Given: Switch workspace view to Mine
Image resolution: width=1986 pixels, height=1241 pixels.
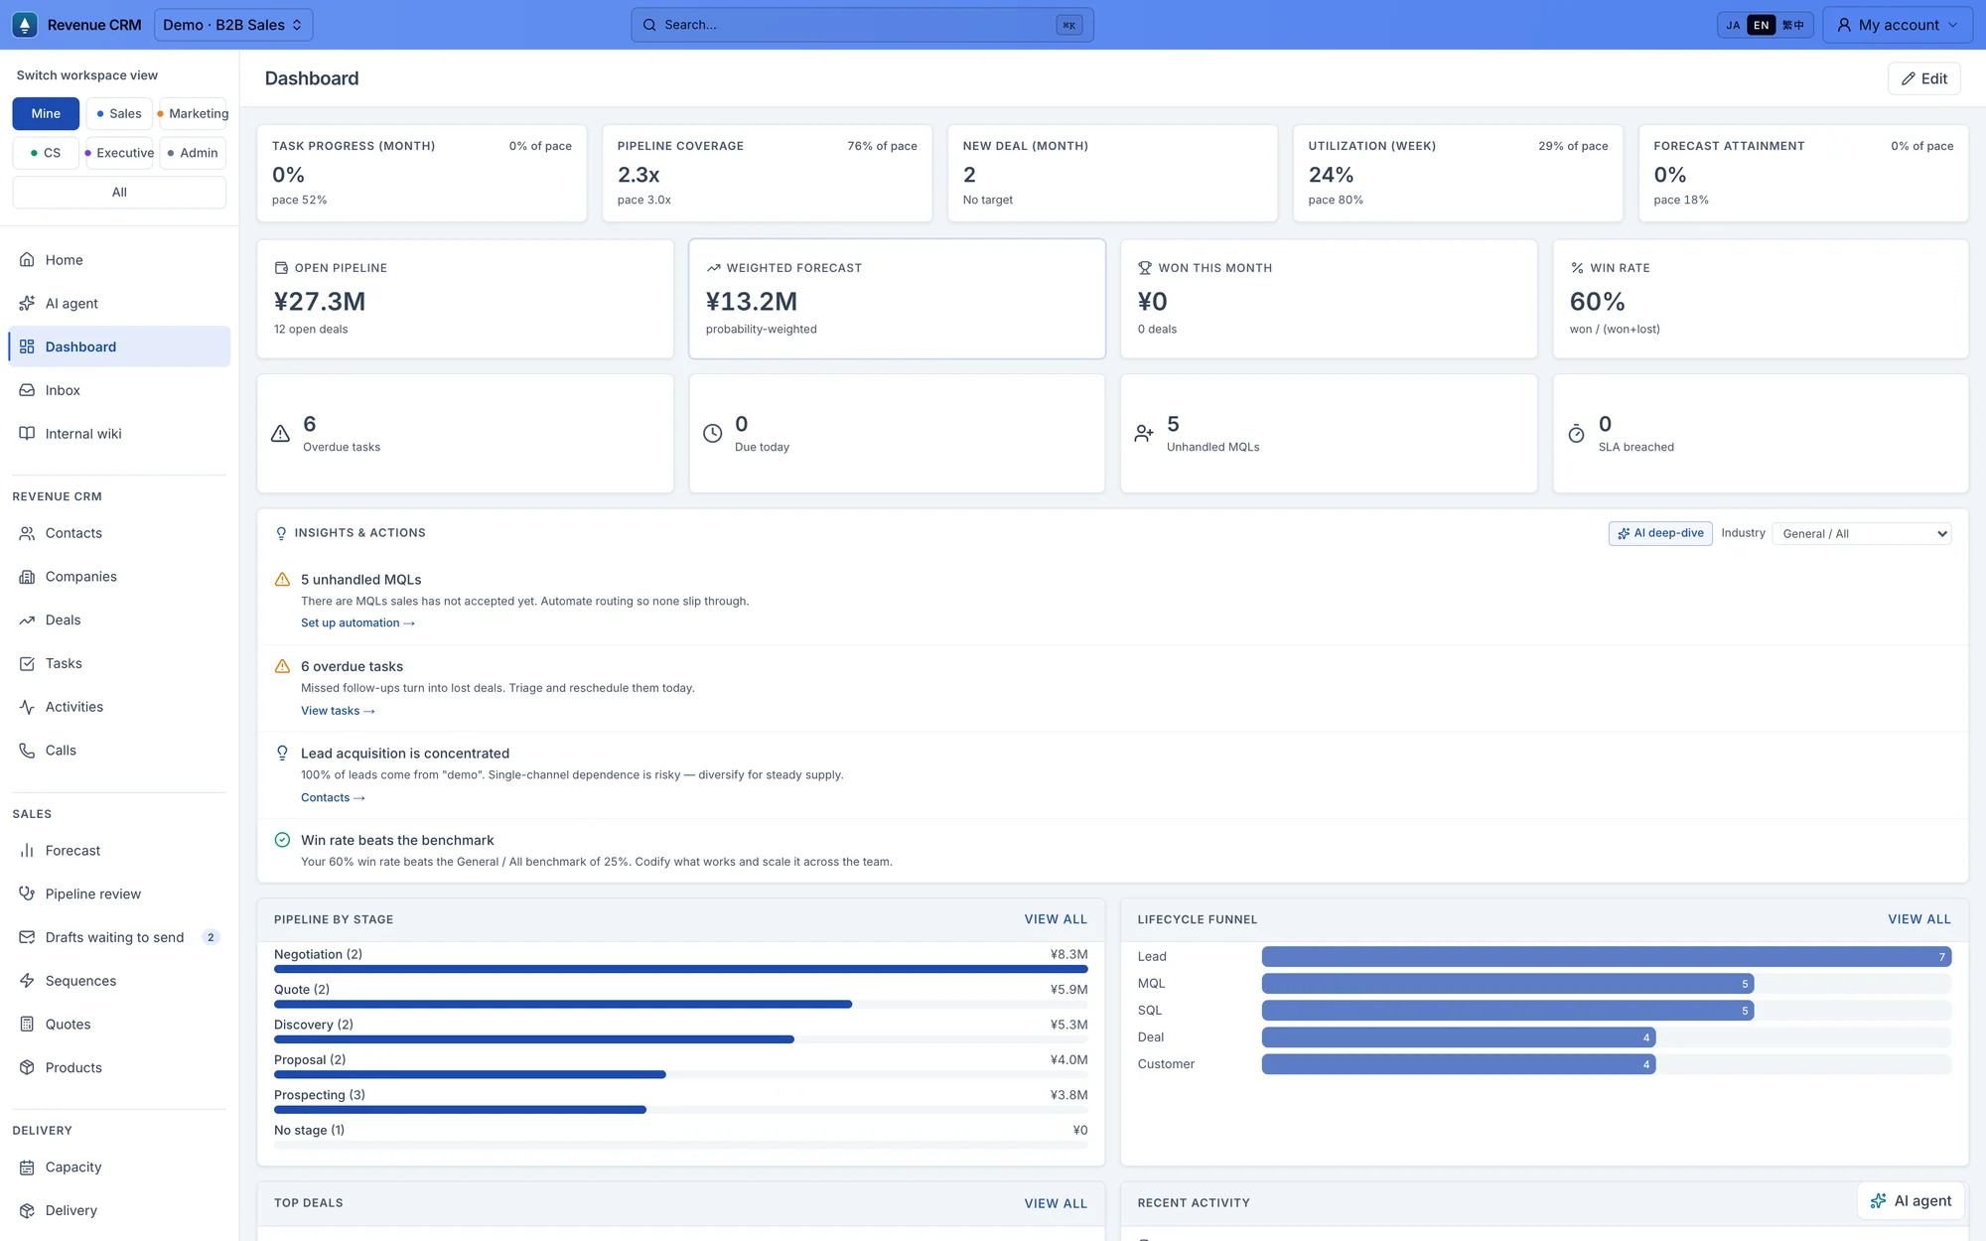Looking at the screenshot, I should tap(46, 113).
